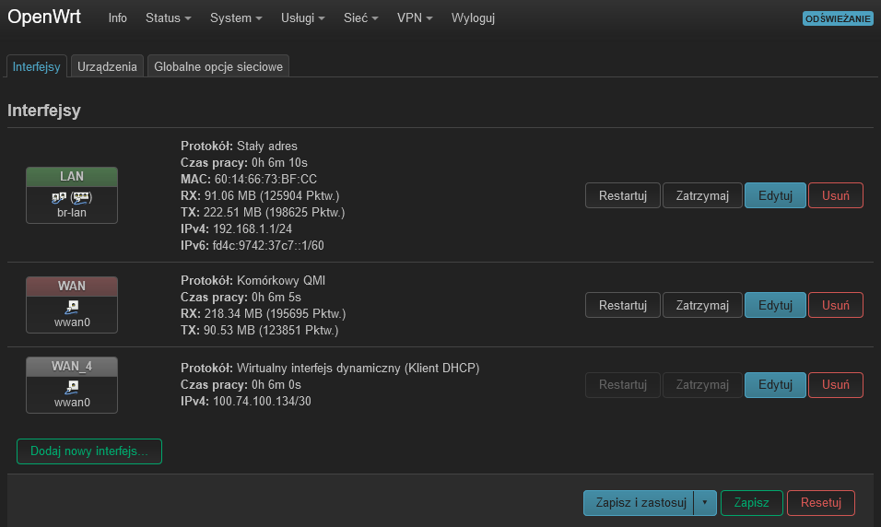
Task: Click the ODŚWIEŻANIE refresh indicator
Action: point(838,18)
